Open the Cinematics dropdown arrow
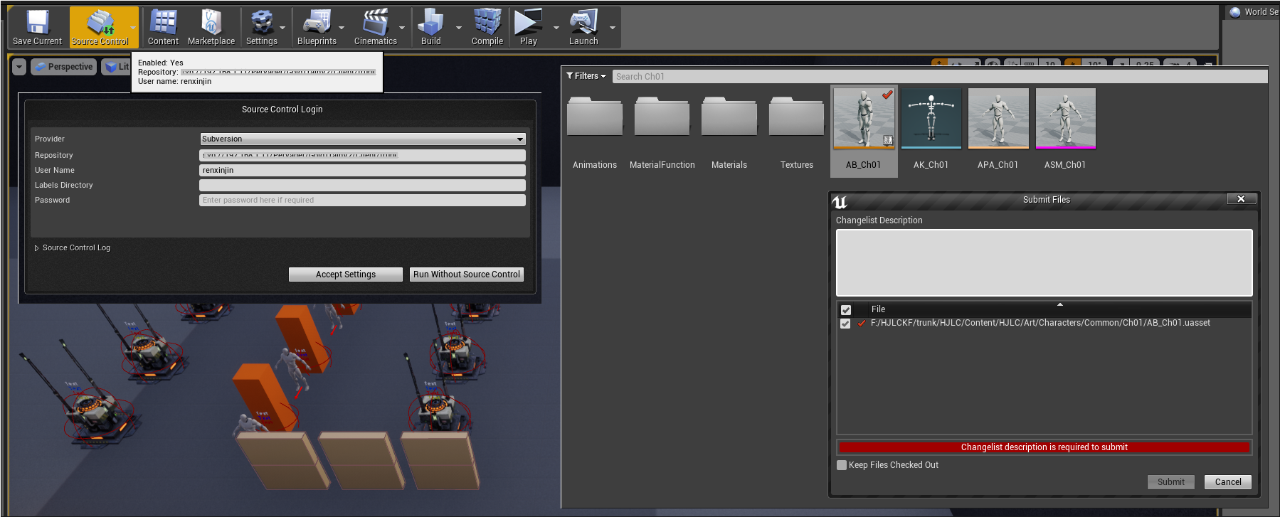This screenshot has width=1280, height=517. [402, 28]
